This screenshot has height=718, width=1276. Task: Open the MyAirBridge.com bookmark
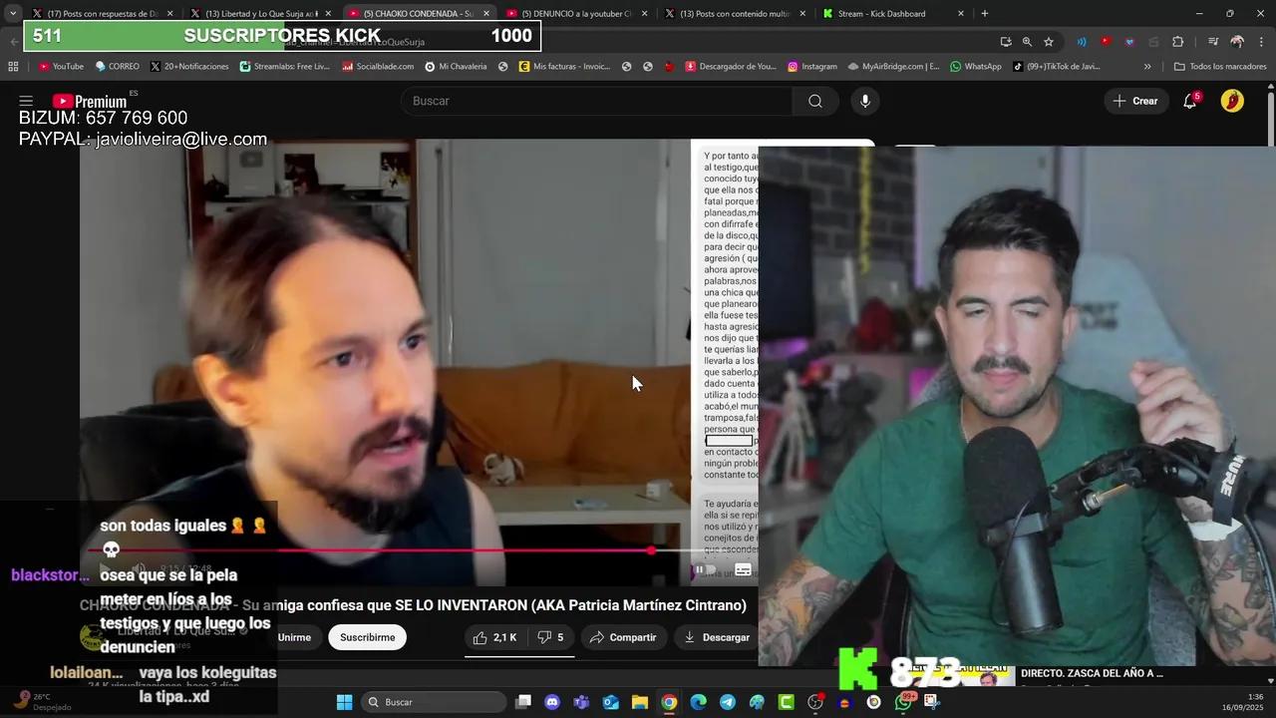(893, 67)
